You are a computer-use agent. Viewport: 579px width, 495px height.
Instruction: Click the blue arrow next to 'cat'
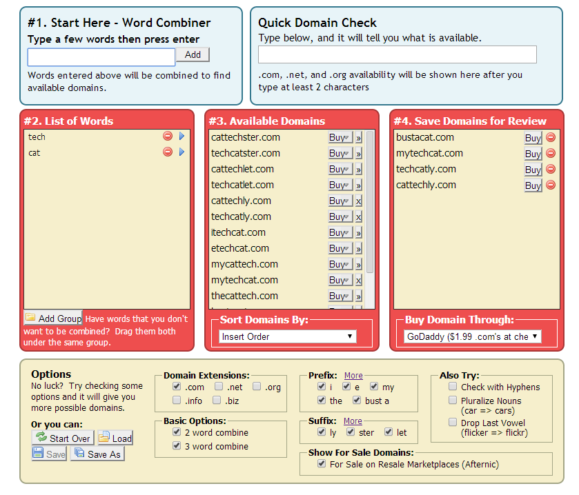click(x=182, y=152)
